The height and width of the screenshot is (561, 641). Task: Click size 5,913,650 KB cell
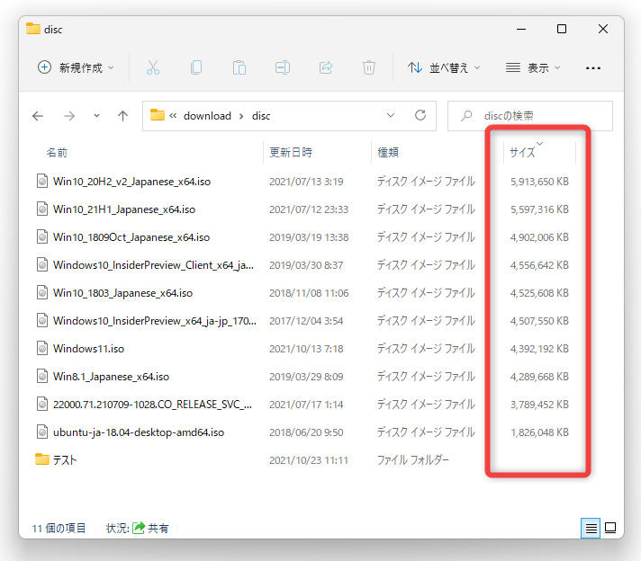coord(539,182)
